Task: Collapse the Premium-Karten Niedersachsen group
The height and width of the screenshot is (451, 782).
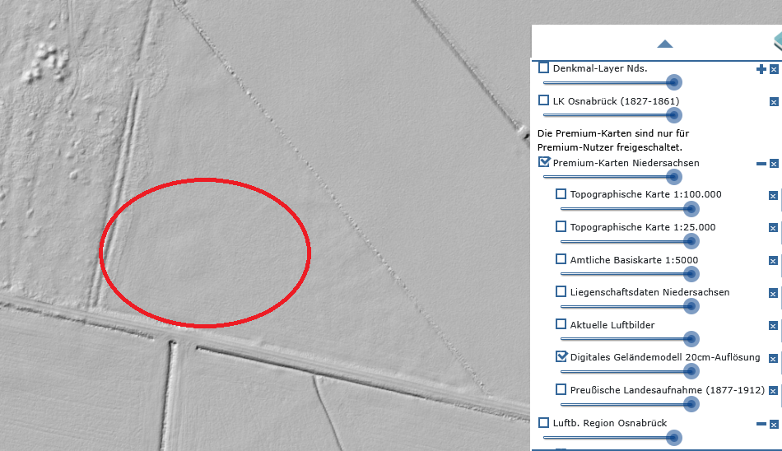Action: tap(761, 164)
